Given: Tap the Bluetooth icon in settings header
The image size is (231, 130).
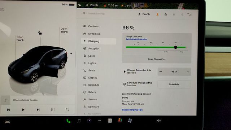Looking at the screenshot, I should click(182, 14).
